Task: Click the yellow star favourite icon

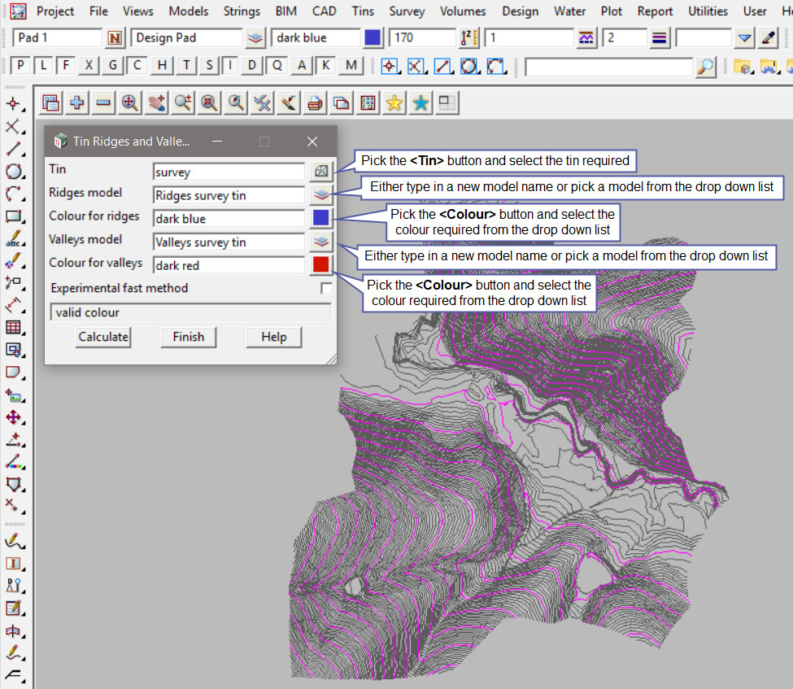Action: pos(394,102)
